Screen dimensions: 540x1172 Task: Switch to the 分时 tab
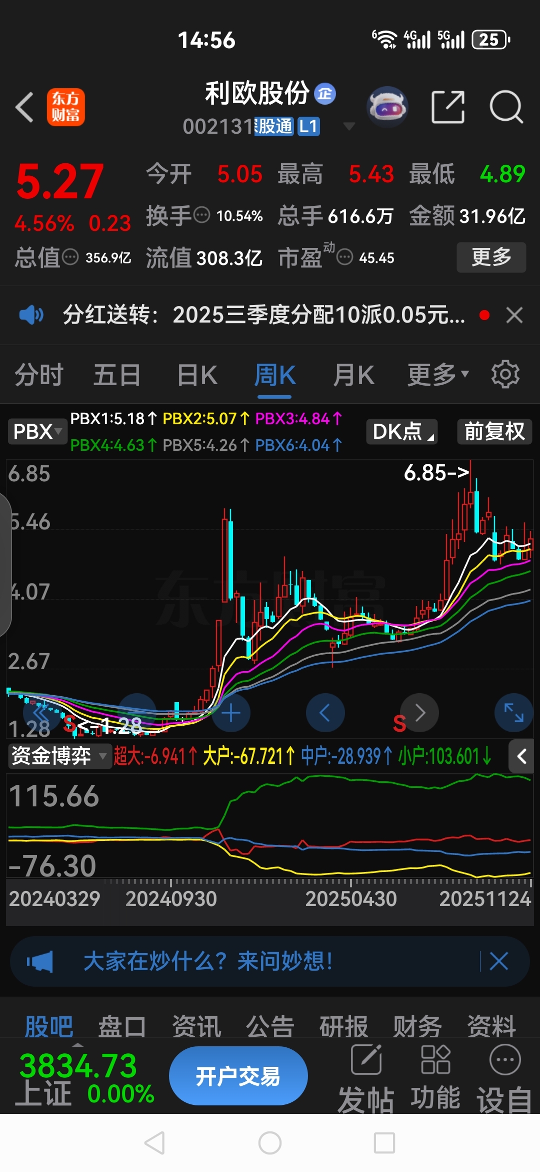pos(38,375)
